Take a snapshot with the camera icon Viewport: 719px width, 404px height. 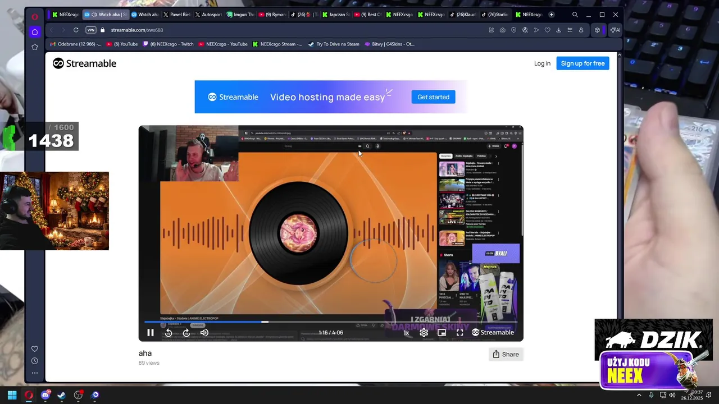(x=502, y=30)
